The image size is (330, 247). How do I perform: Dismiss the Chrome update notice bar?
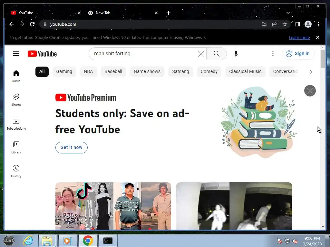click(x=317, y=37)
